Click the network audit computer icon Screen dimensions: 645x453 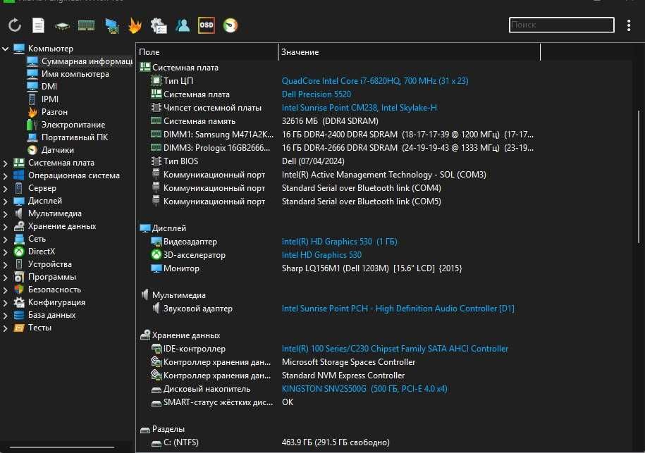point(111,25)
